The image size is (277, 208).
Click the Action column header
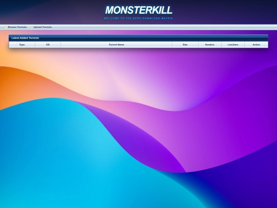tap(256, 45)
